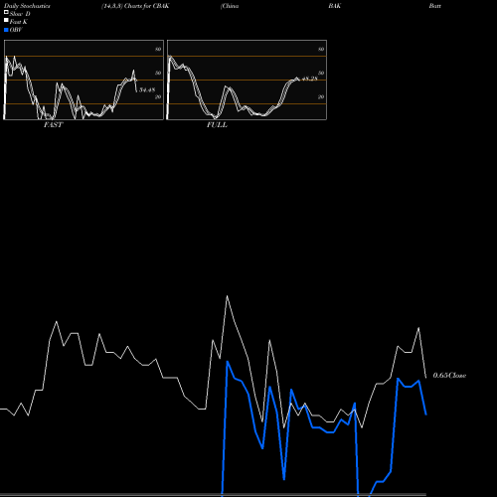Click the 34.48 value in the FAST chart
The height and width of the screenshot is (497, 497).
pyautogui.click(x=147, y=89)
